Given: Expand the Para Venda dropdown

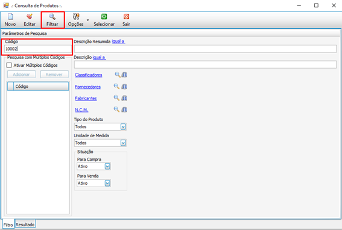Looking at the screenshot, I should 107,183.
